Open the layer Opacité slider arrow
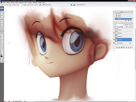136x102 pixels. 132,25
